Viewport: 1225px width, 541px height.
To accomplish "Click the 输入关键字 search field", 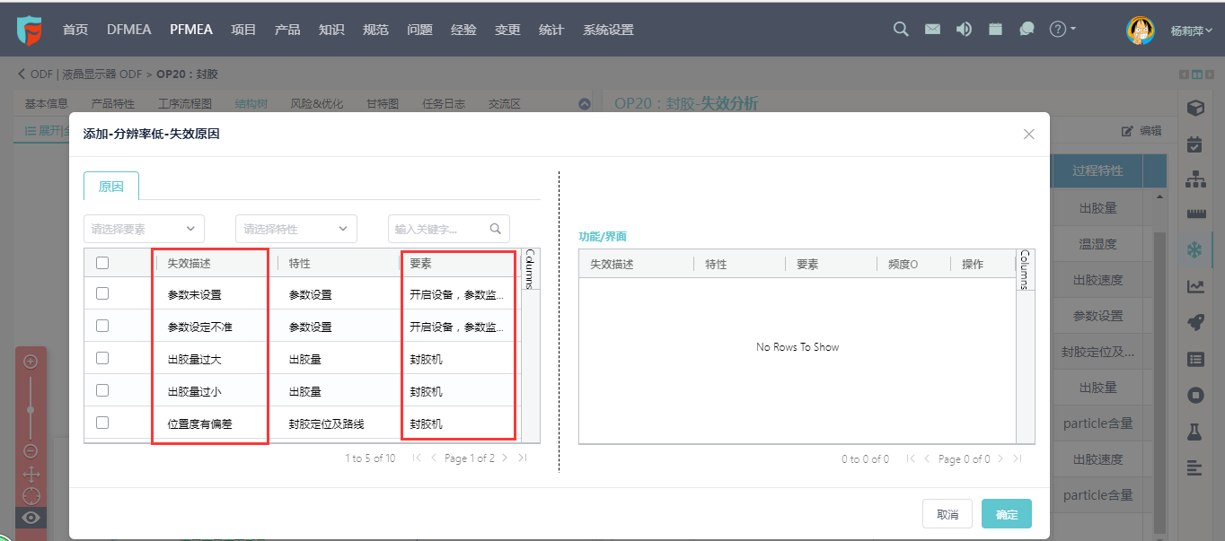I will [x=449, y=229].
